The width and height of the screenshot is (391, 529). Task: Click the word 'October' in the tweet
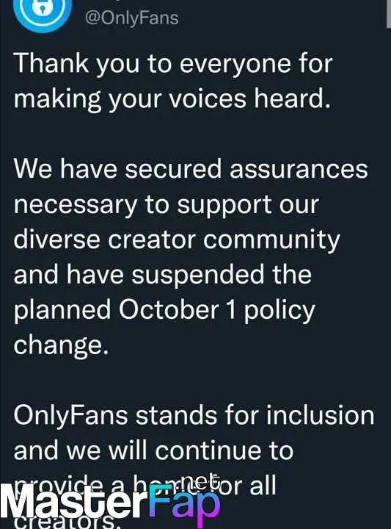169,309
